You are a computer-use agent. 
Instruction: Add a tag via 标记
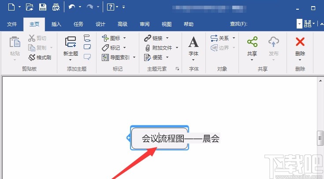[x=111, y=48]
